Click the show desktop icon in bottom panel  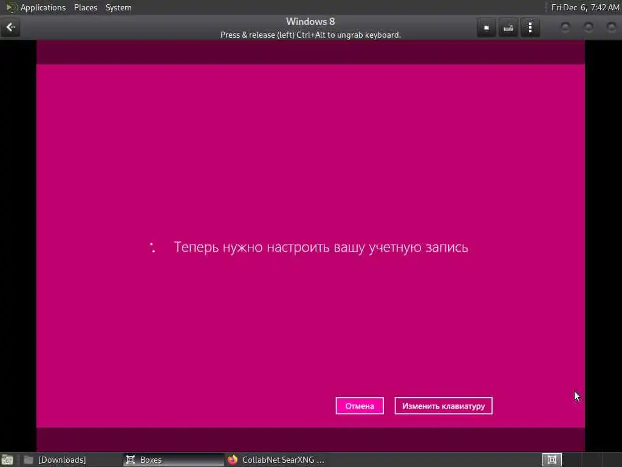7,460
